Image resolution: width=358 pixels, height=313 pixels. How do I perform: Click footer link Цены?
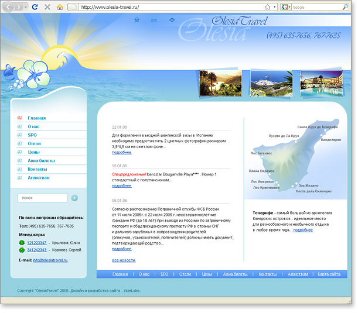point(207,274)
